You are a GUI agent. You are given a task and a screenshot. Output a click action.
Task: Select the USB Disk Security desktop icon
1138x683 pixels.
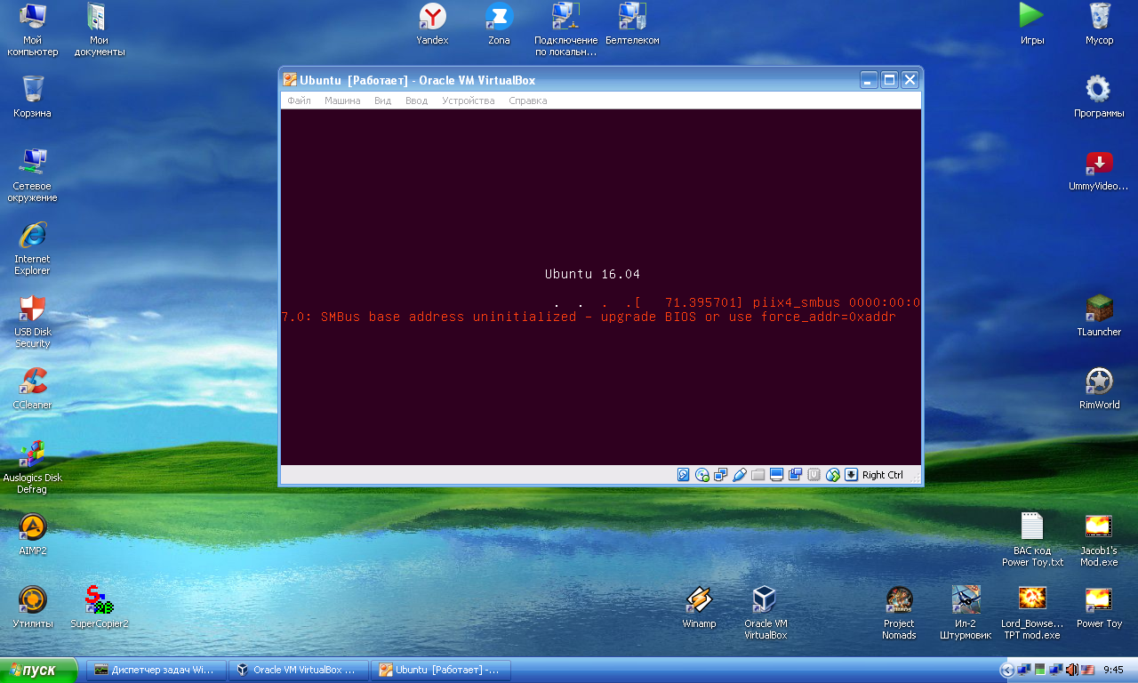tap(33, 320)
